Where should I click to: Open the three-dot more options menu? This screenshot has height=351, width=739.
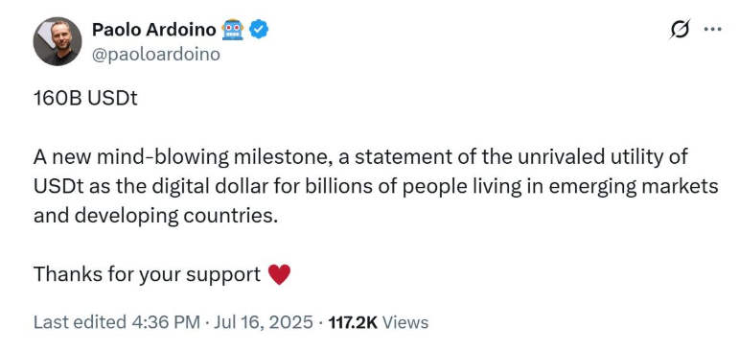point(712,29)
